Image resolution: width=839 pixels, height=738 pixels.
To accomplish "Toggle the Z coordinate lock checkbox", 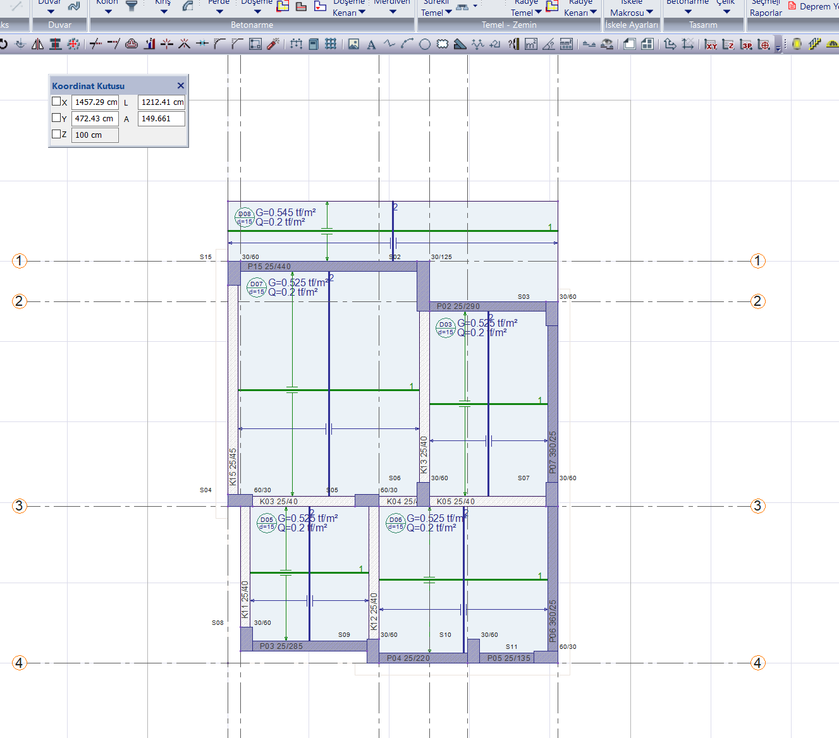I will [x=56, y=134].
